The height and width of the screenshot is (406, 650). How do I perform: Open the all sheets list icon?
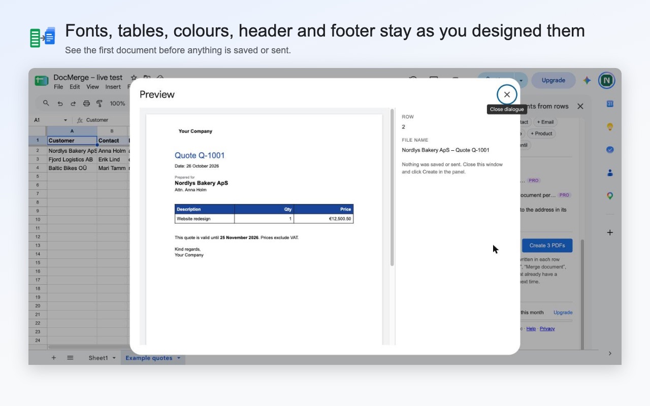[70, 358]
